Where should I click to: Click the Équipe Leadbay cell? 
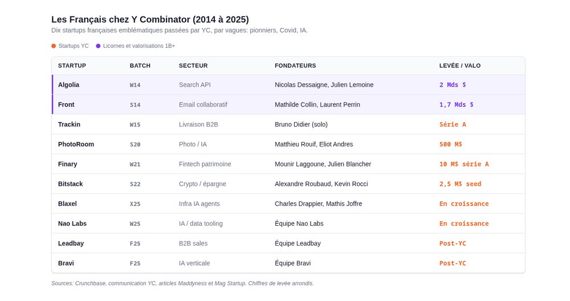pyautogui.click(x=298, y=243)
